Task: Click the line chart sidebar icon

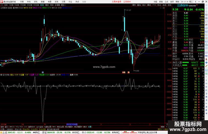Action: click(206, 21)
